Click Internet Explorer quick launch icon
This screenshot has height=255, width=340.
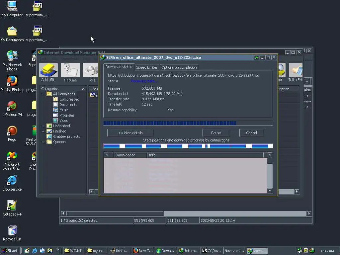[x=35, y=251]
